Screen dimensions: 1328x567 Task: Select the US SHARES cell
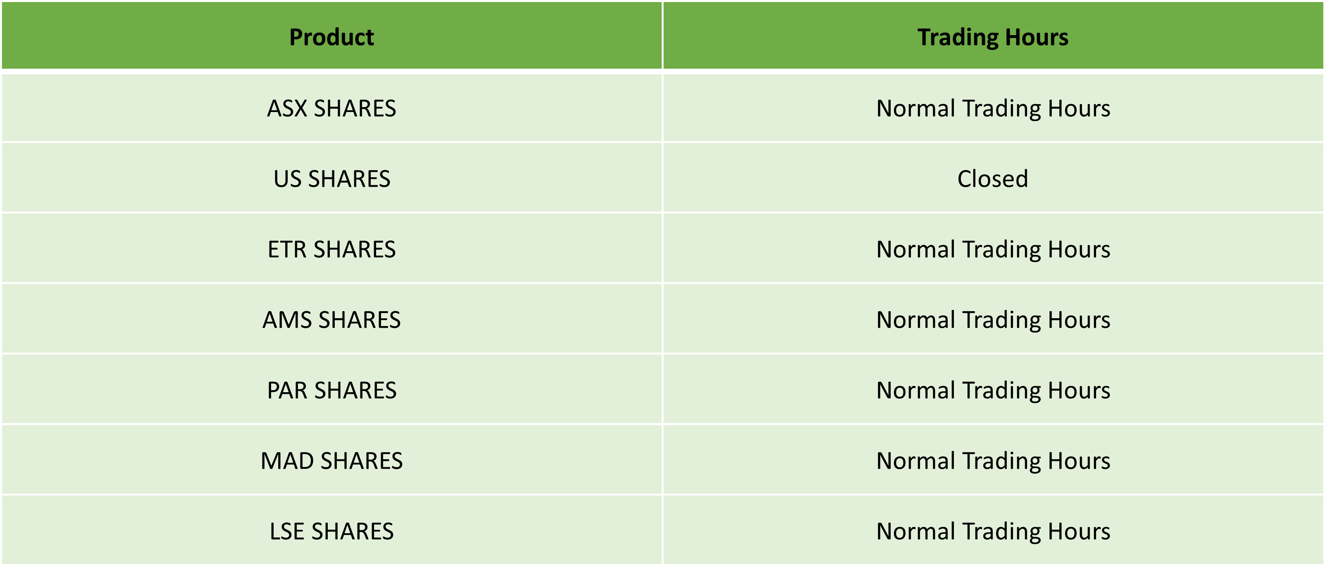coord(331,179)
